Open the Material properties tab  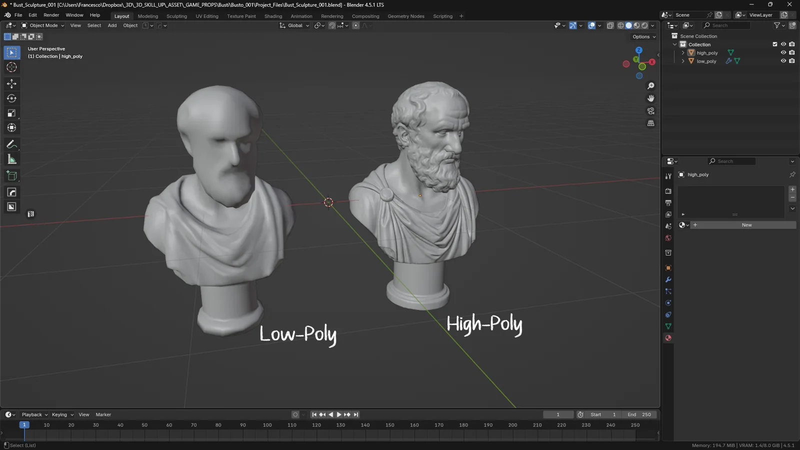pos(668,338)
